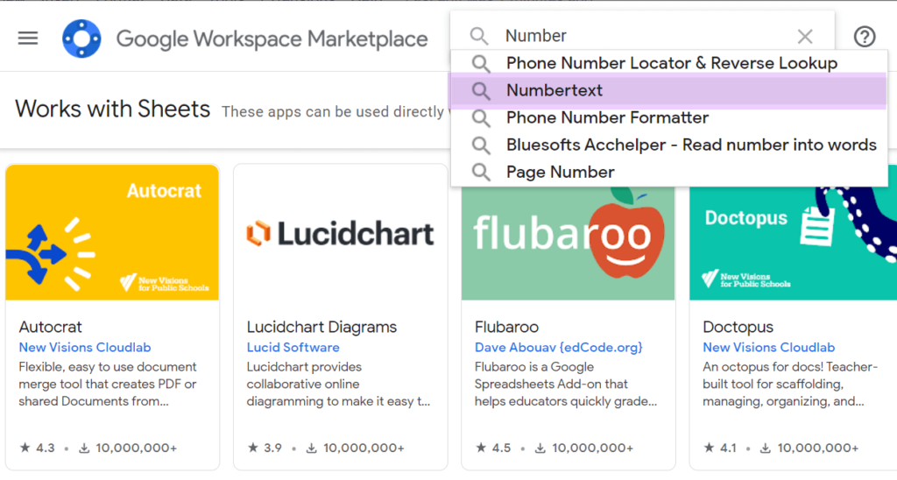The image size is (897, 480).
Task: Open the Lucid Software developer link
Action: click(x=293, y=347)
